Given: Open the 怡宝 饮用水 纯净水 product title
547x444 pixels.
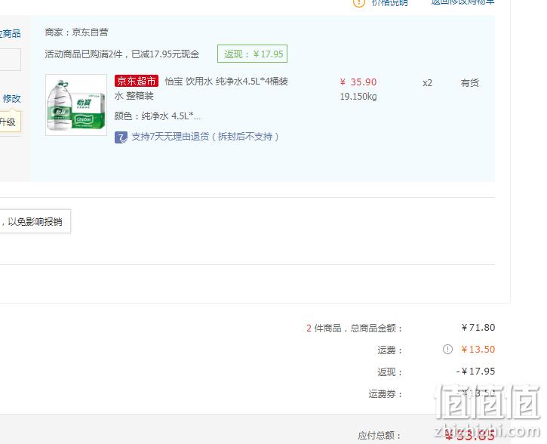Looking at the screenshot, I should [x=201, y=88].
